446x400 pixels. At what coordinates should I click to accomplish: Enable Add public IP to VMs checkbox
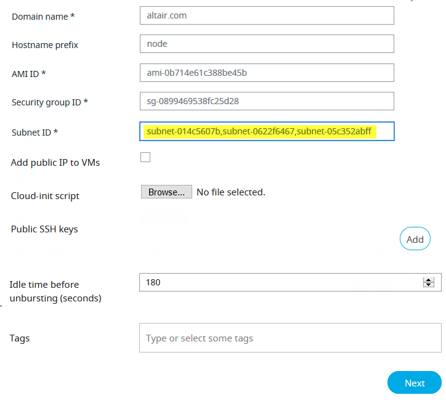pos(145,157)
